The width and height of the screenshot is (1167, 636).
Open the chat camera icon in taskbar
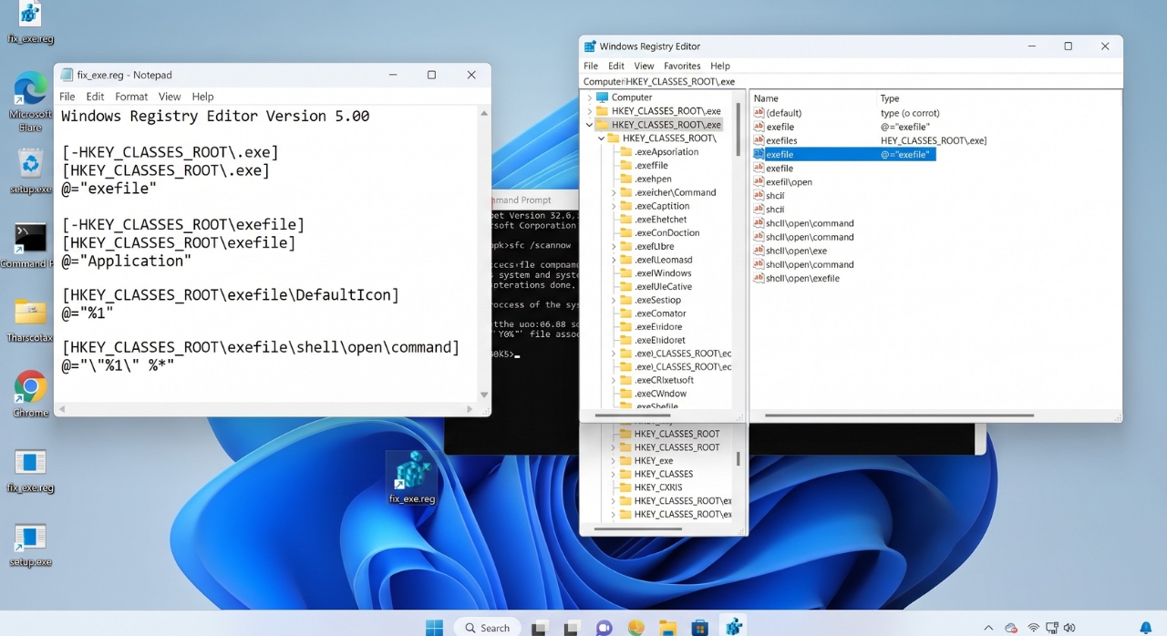pyautogui.click(x=604, y=627)
